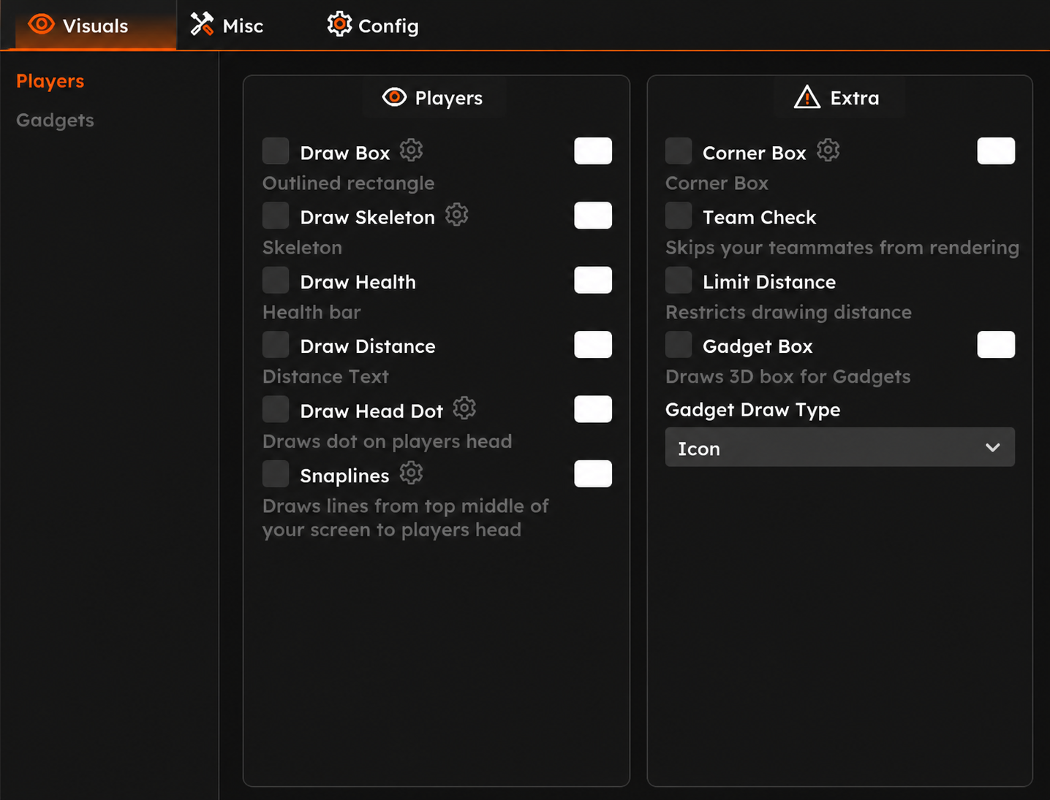
Task: Open Draw Skeleton settings gear
Action: pyautogui.click(x=456, y=215)
